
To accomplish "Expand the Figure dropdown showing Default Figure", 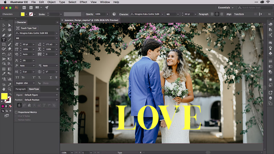I will [41, 95].
